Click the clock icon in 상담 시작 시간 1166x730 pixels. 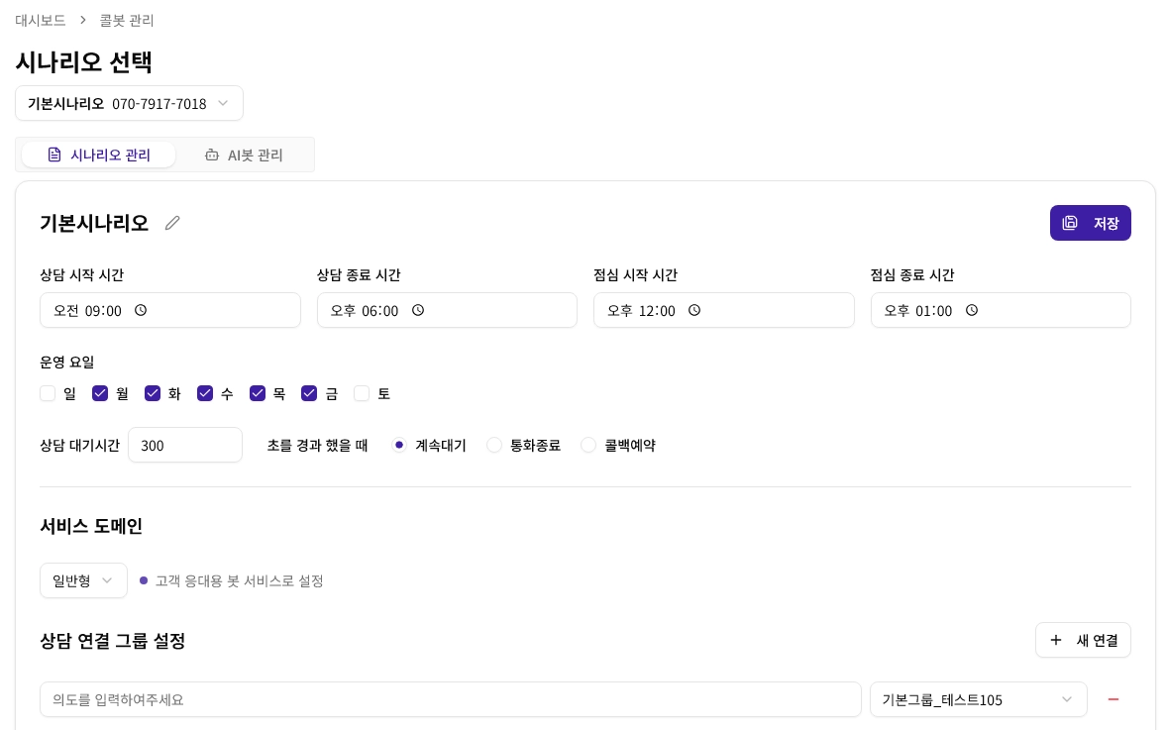point(141,310)
